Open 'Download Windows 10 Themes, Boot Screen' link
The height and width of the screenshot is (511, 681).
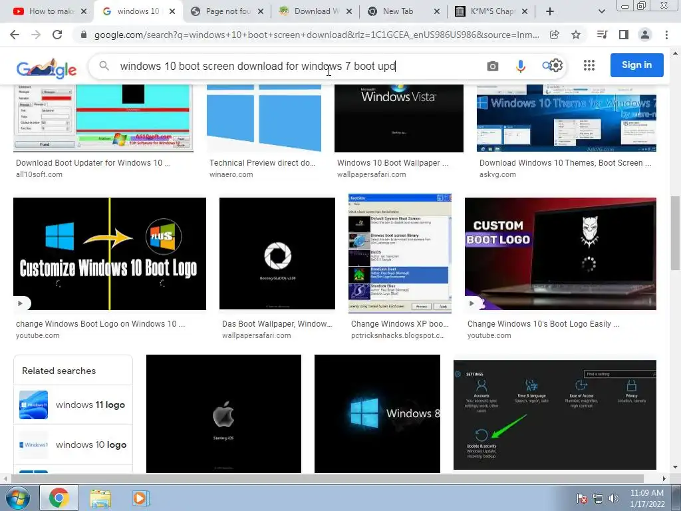(565, 163)
